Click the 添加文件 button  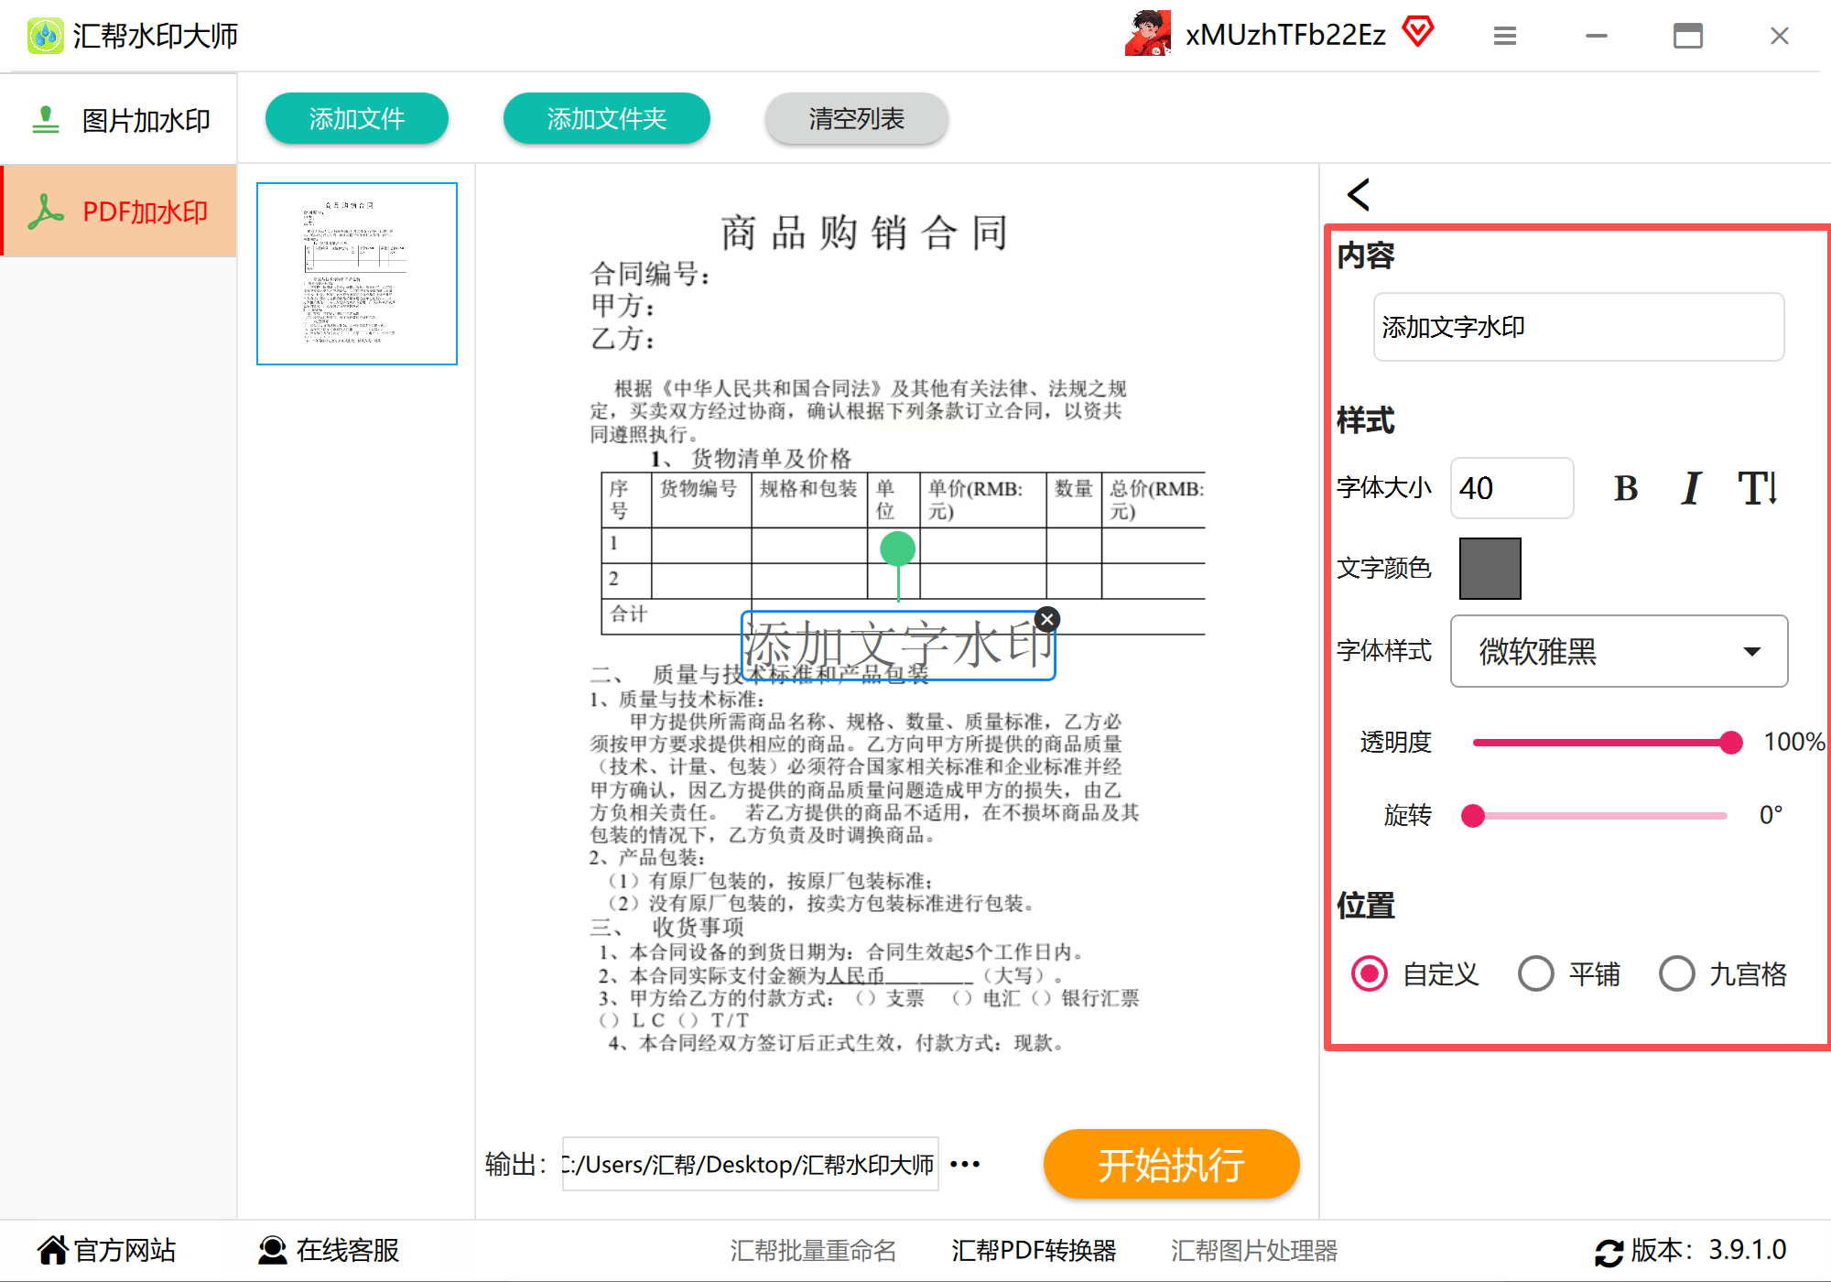click(356, 118)
